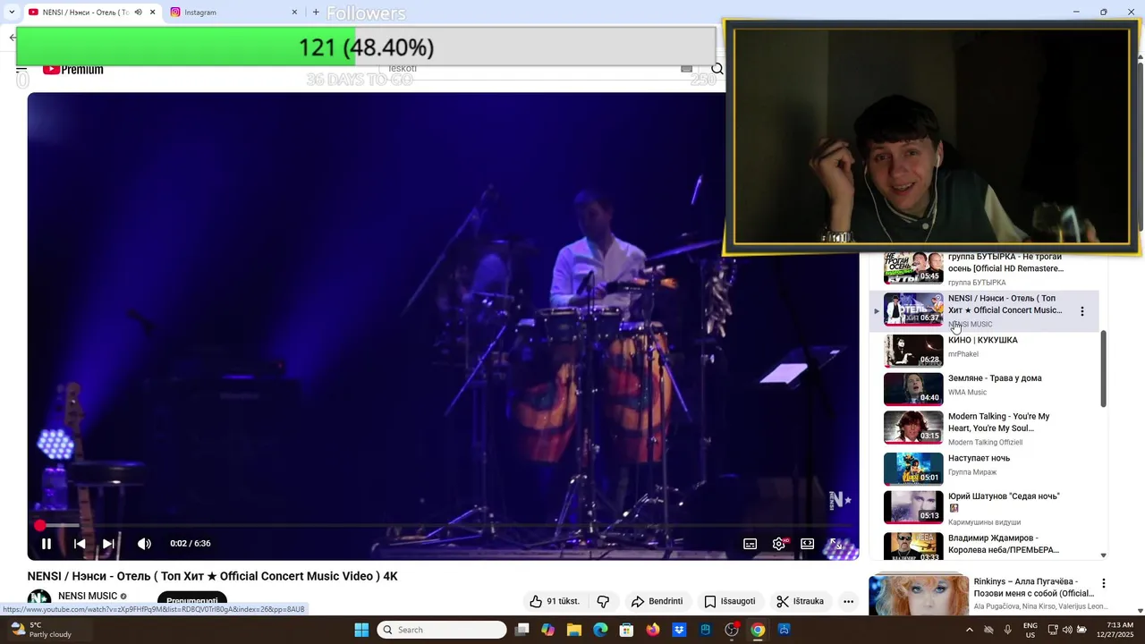
Task: Open OBS Studio icon in taskbar
Action: [732, 630]
